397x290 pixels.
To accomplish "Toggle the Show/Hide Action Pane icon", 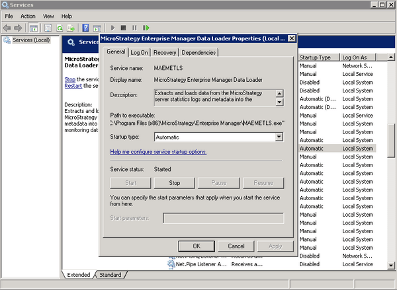I will (x=97, y=28).
